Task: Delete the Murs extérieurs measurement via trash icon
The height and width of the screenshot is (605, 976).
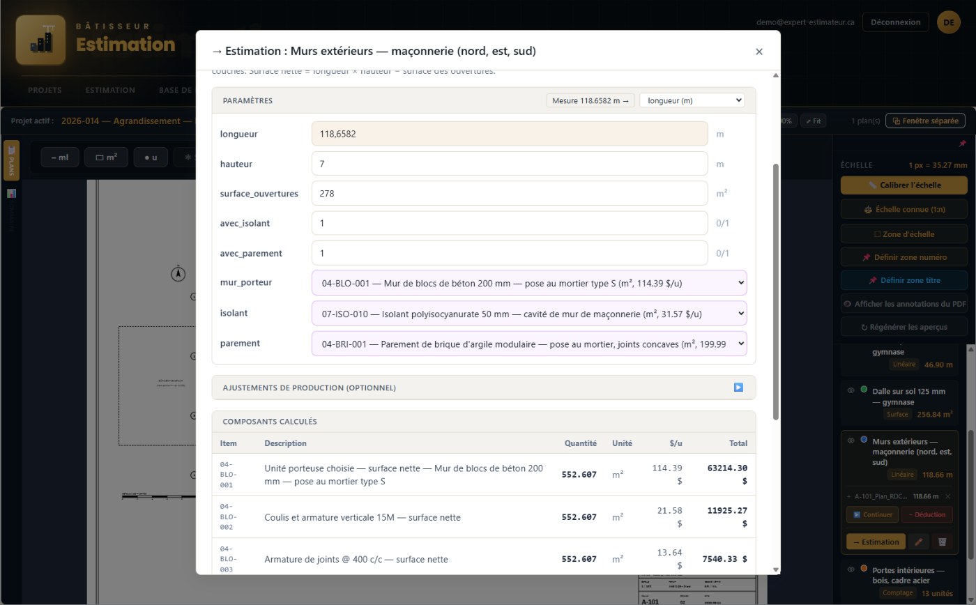Action: coord(942,542)
